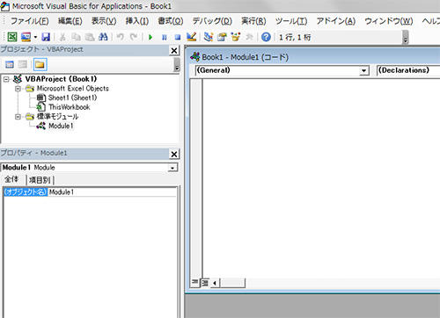Click the blue Help question mark icon
440x318 pixels.
[x=266, y=37]
